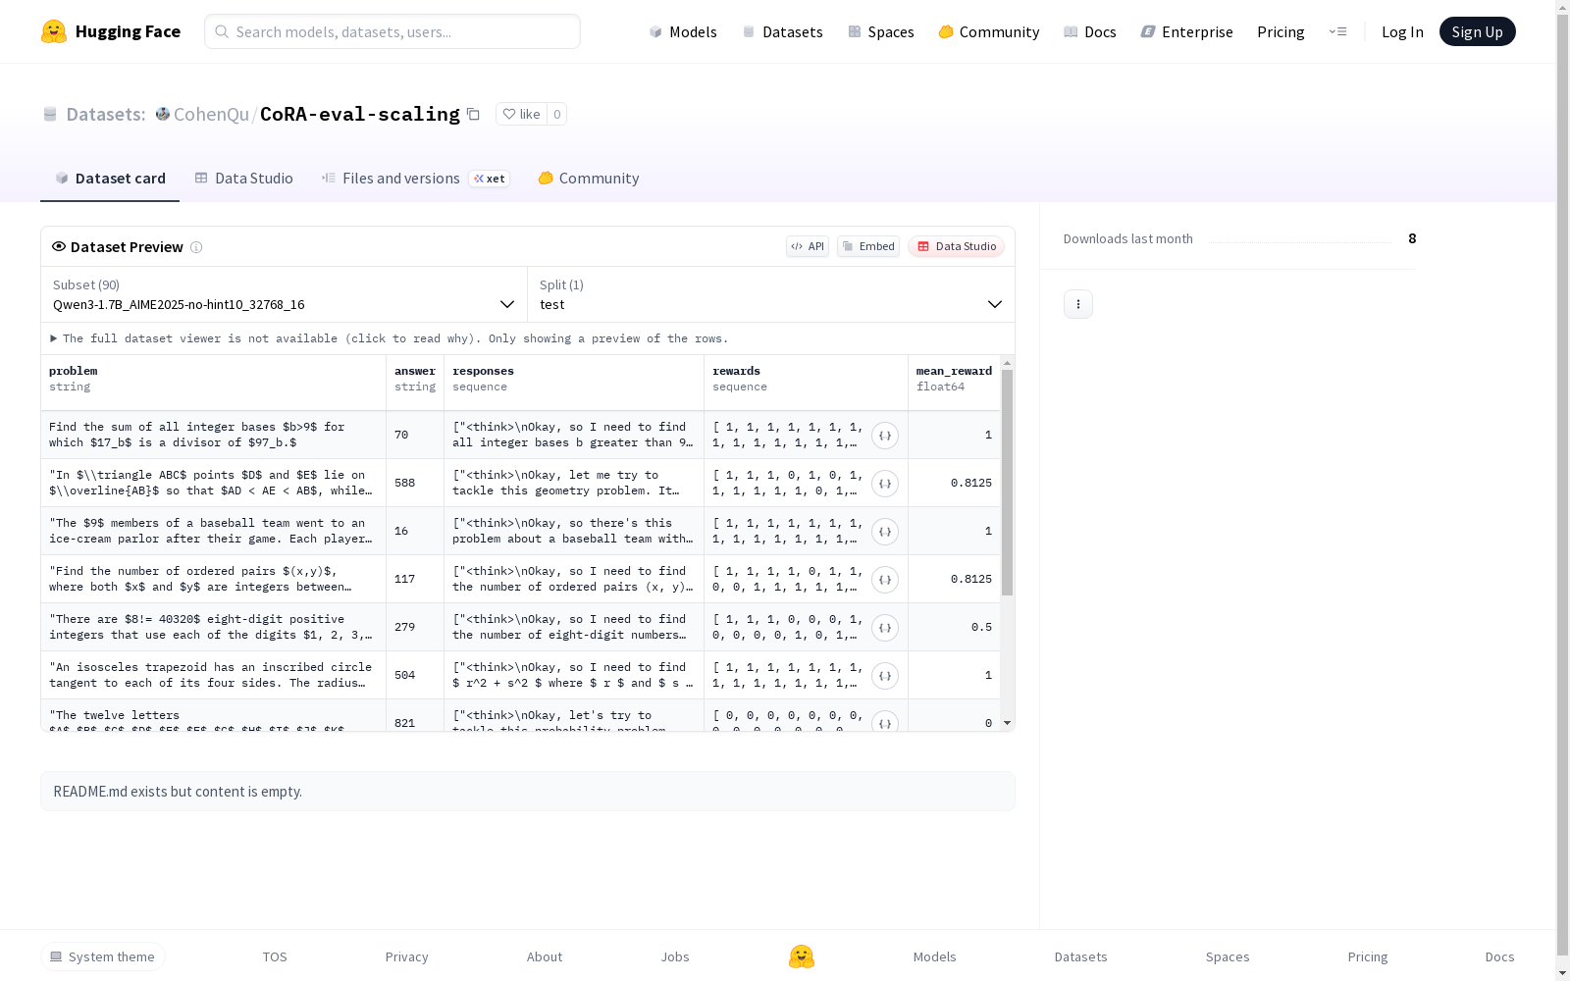This screenshot has height=981, width=1570.
Task: Click the preview table vertical scrollbar
Action: pyautogui.click(x=1007, y=483)
